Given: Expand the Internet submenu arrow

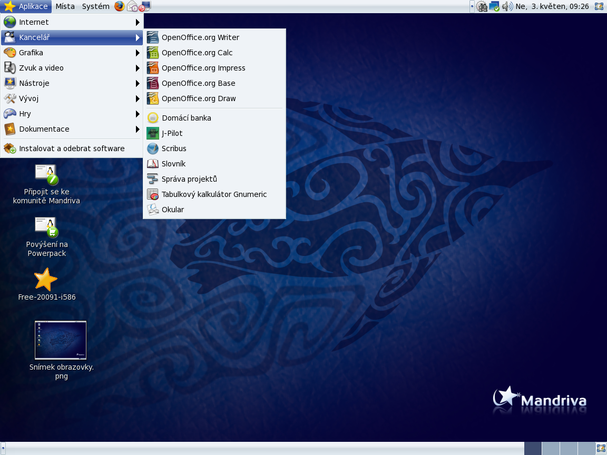Looking at the screenshot, I should point(138,23).
